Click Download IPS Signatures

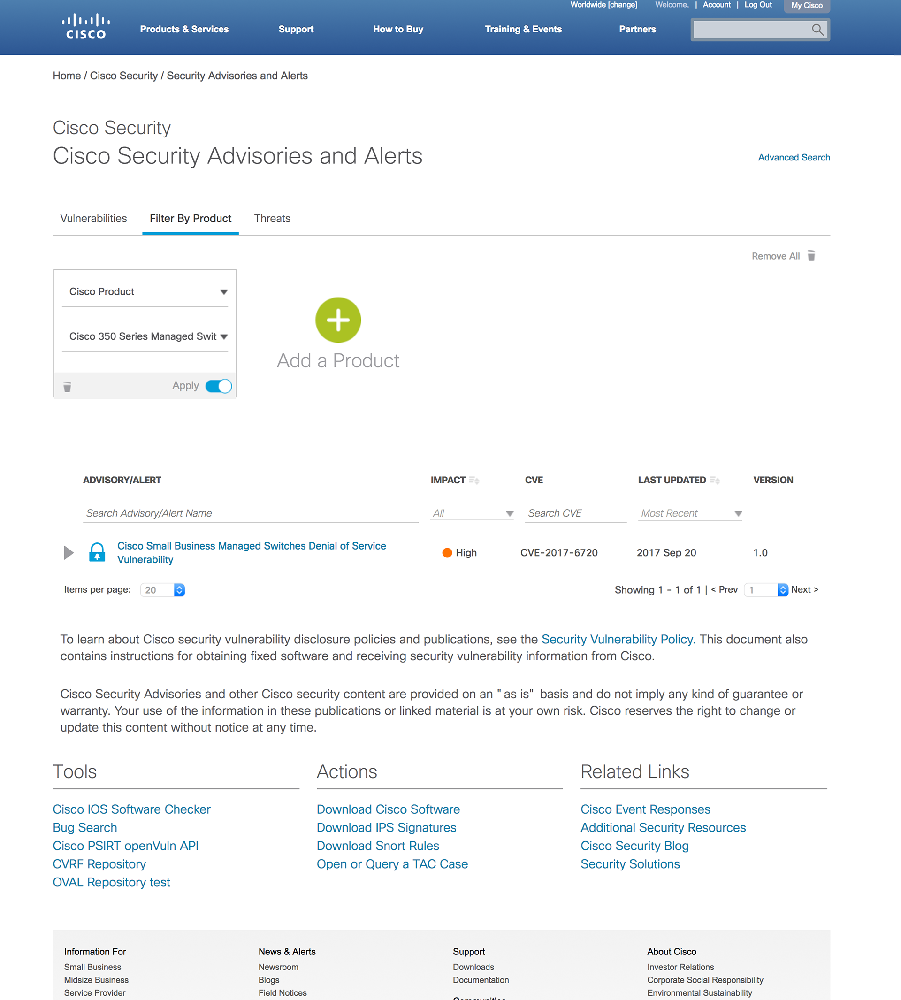pos(387,828)
